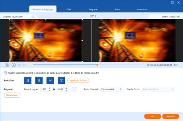Click the left-middle crop handle
This screenshot has width=183, height=121.
pos(9,41)
